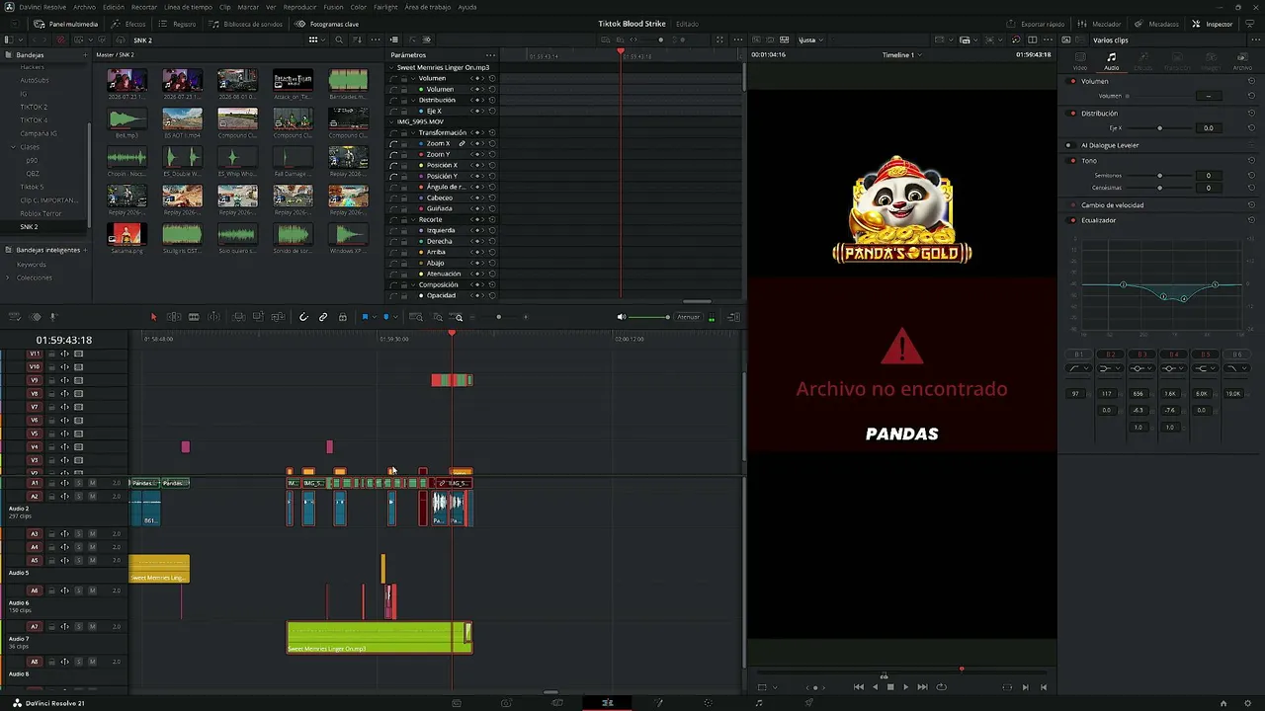The width and height of the screenshot is (1265, 711).
Task: Play in reverse in the viewer
Action: pos(875,687)
